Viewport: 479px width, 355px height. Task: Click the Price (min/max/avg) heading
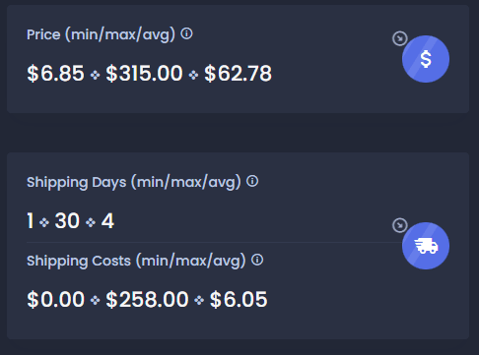(x=101, y=34)
